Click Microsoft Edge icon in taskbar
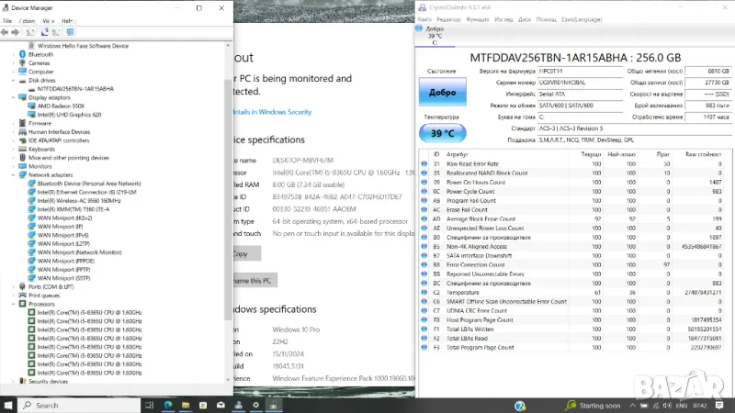The height and width of the screenshot is (413, 735). coord(168,405)
